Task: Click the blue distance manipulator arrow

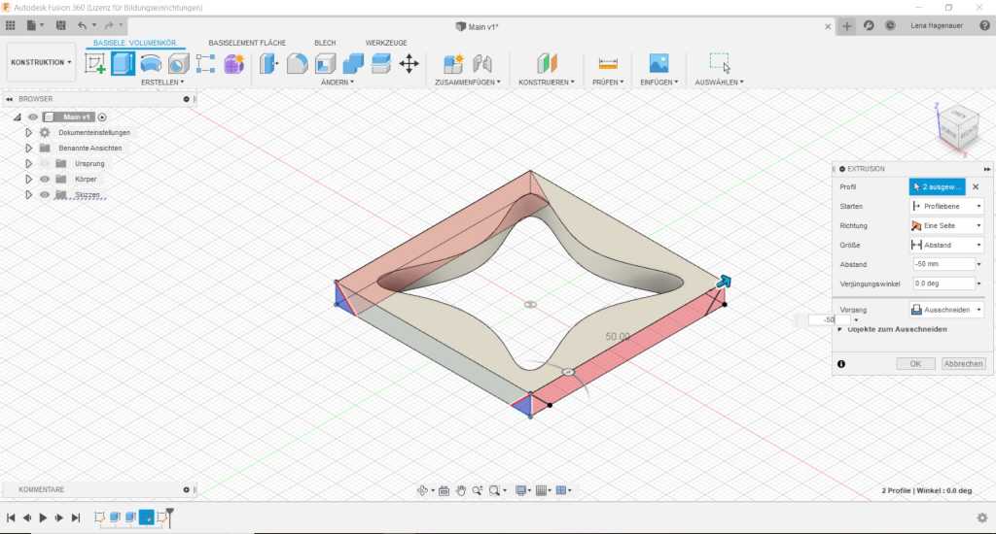Action: (724, 282)
